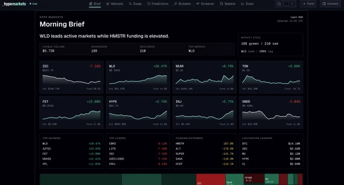344x185 pixels.
Task: Click the Morning Brief heading
Action: (x=62, y=24)
